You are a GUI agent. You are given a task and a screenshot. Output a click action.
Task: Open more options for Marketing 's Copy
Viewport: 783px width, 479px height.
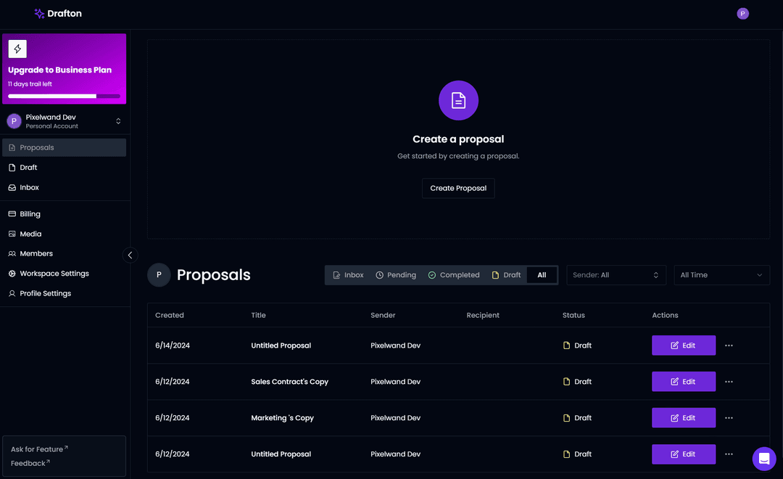click(729, 418)
